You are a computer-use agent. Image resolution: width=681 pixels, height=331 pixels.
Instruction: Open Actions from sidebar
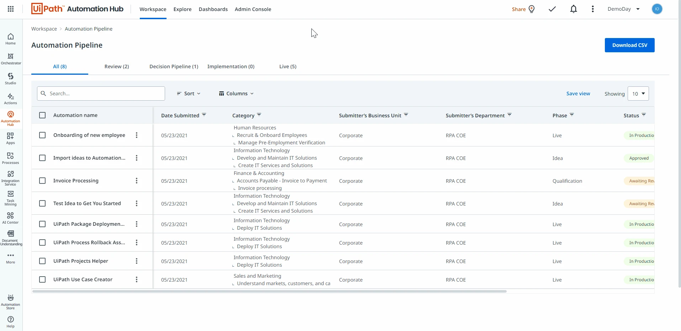tap(11, 98)
